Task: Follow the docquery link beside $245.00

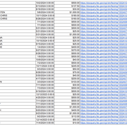Action: [104, 66]
